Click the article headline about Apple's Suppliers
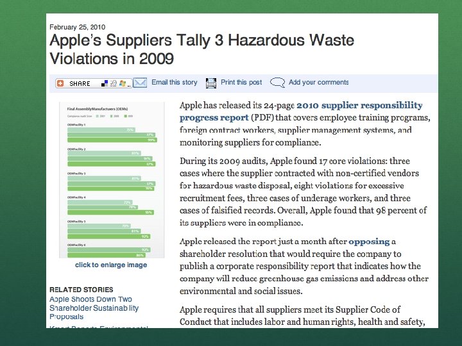Screen dimensions: 462x346 202,49
